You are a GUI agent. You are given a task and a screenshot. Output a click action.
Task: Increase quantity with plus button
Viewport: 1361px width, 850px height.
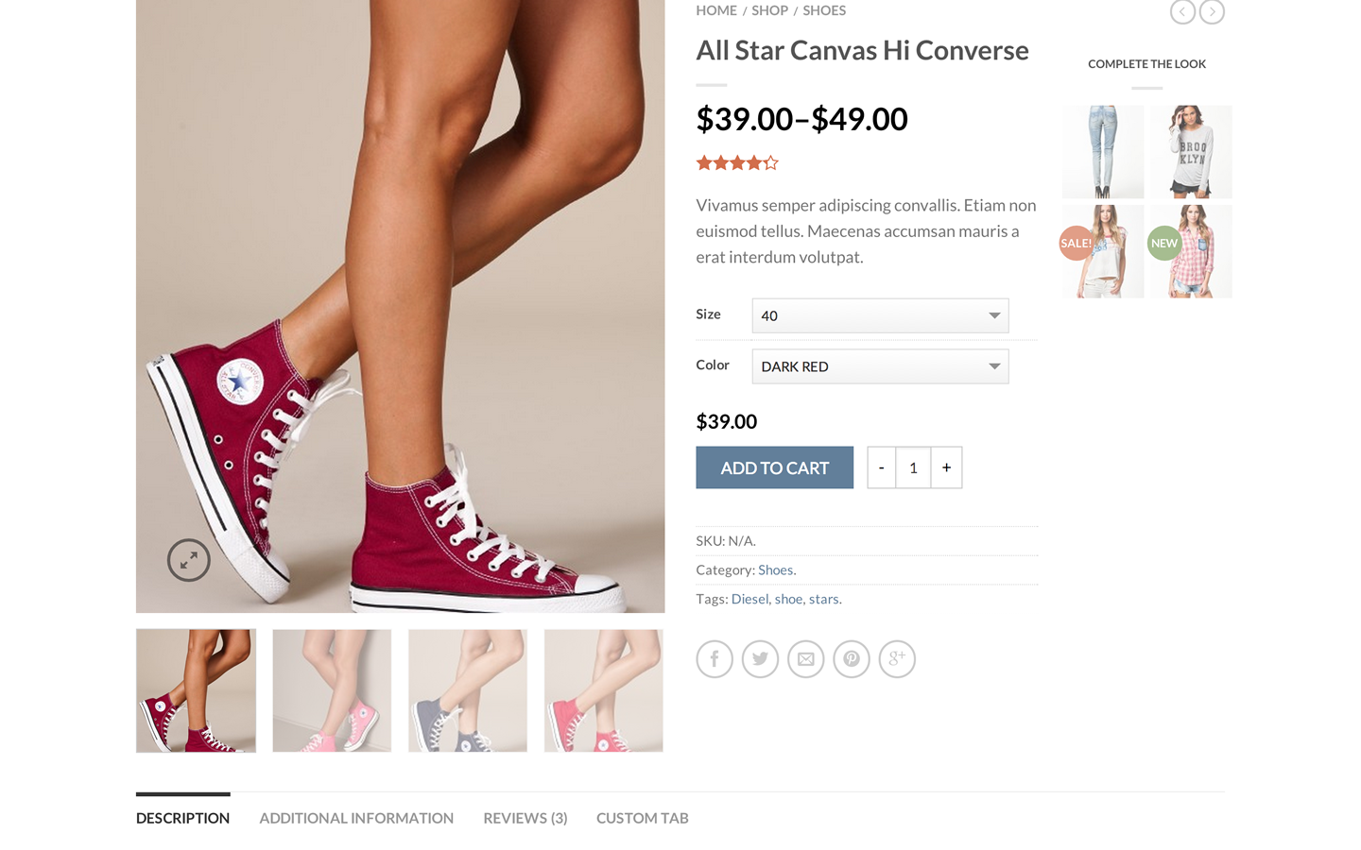946,467
